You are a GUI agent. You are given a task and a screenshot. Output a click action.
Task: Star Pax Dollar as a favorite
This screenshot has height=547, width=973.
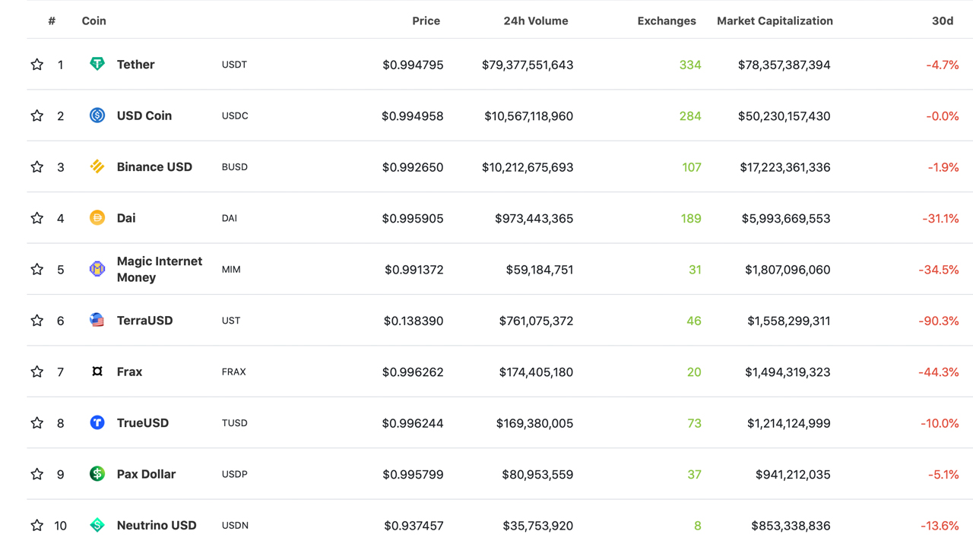point(36,474)
